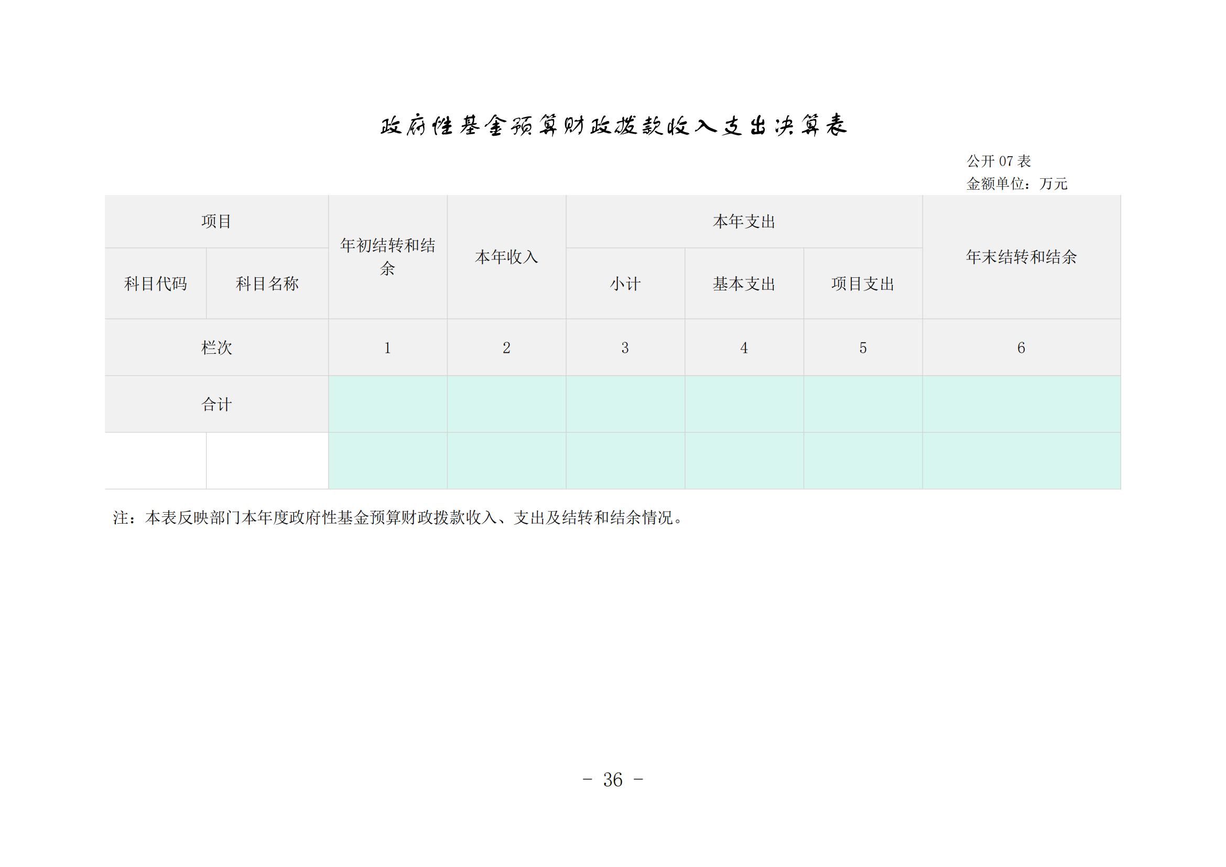Click column number 1 in 栏次 row
1226x867 pixels.
[x=388, y=348]
